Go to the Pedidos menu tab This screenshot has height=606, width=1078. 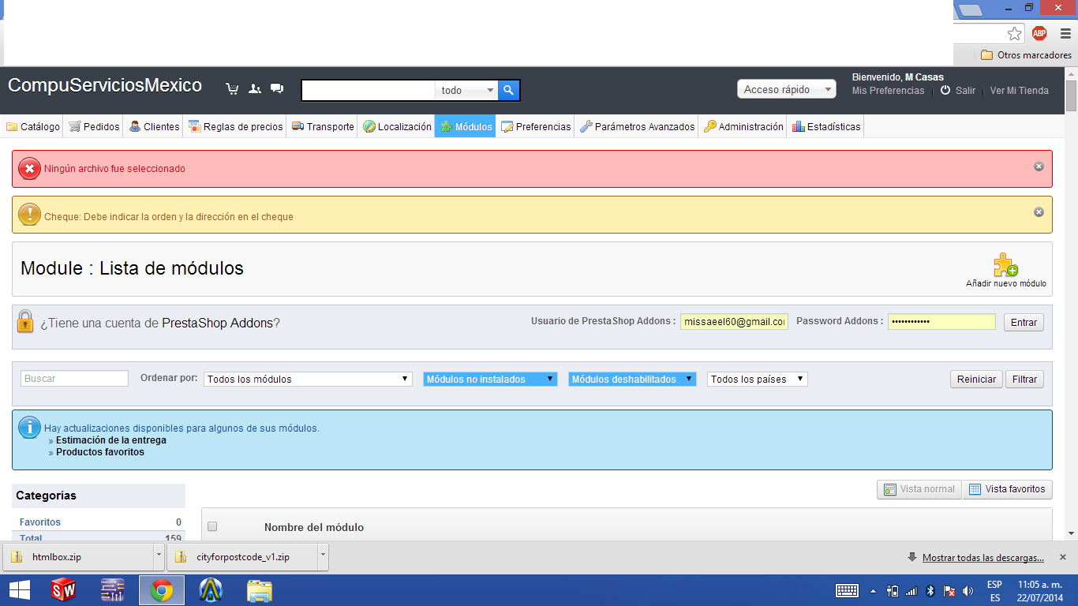[x=94, y=126]
